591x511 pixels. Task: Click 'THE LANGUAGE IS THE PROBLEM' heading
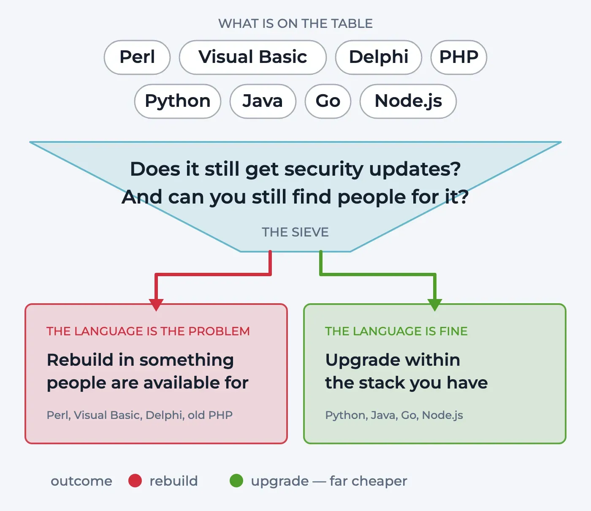(x=148, y=331)
